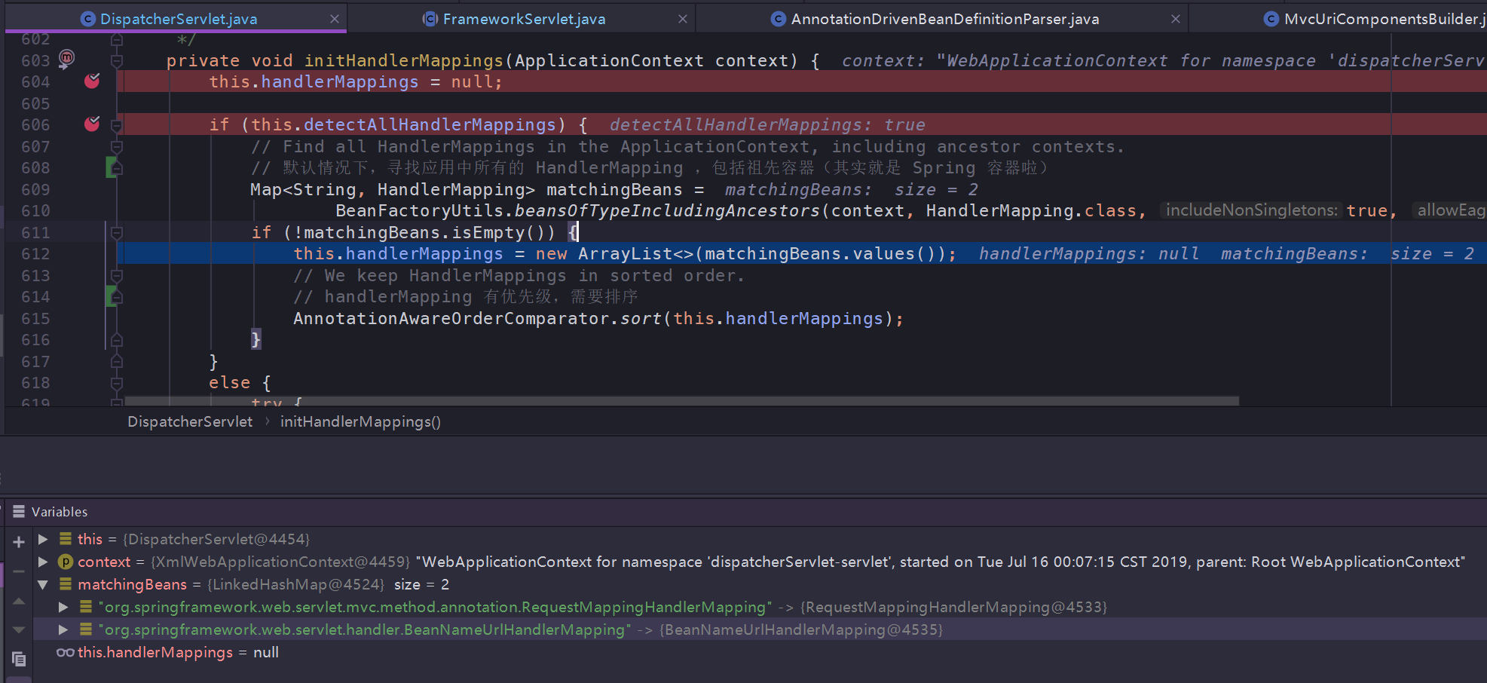Click the Variables panel header icon

(x=19, y=511)
